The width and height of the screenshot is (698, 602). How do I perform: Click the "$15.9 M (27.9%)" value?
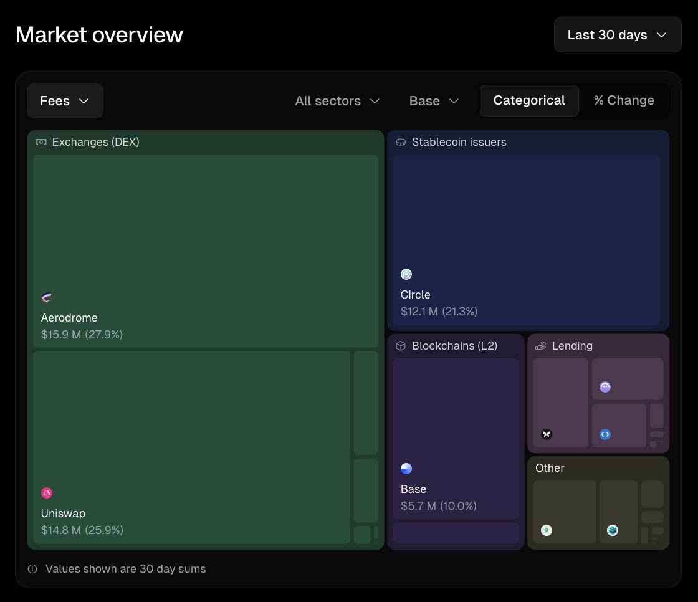coord(82,335)
